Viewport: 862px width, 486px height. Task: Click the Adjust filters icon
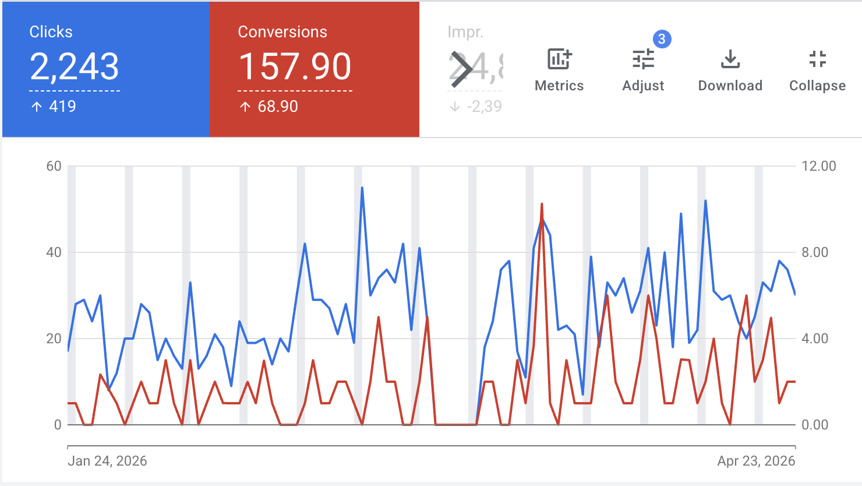pos(643,58)
